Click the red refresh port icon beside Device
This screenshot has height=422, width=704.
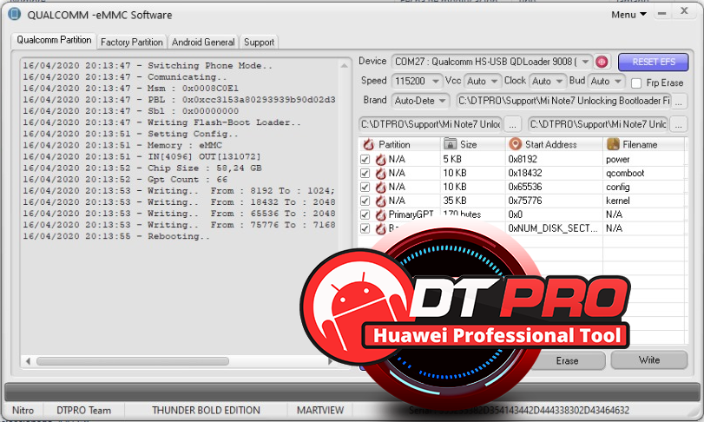tap(602, 62)
